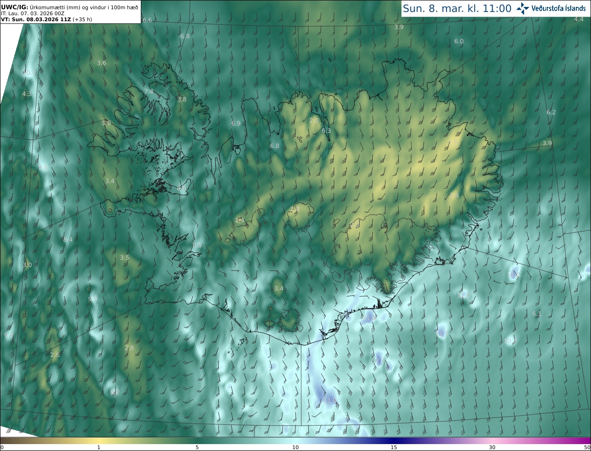Click the '10' tick on the colour scale
The width and height of the screenshot is (591, 451).
point(295,447)
